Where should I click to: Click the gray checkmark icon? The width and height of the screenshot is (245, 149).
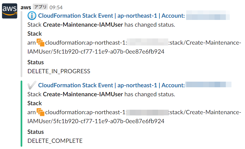(x=32, y=85)
